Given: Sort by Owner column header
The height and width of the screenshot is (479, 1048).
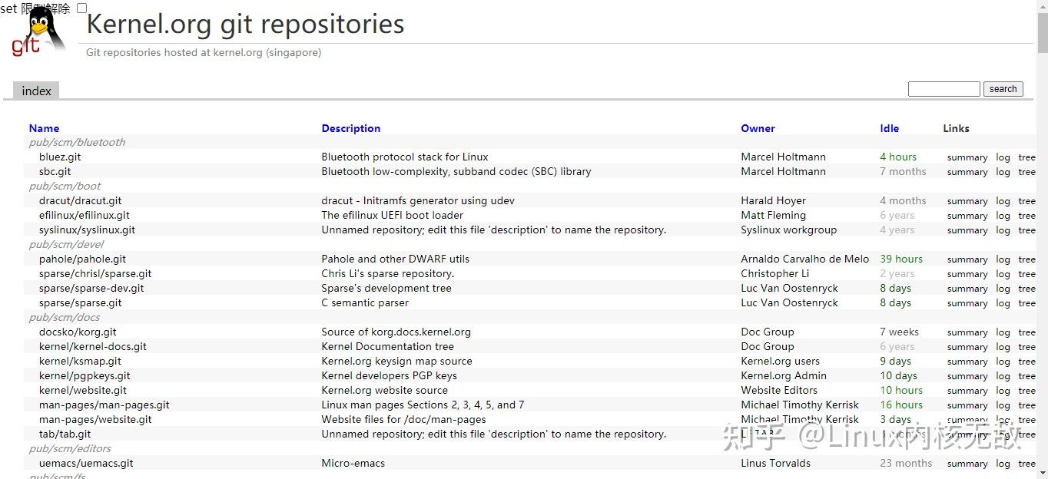Looking at the screenshot, I should [x=758, y=128].
